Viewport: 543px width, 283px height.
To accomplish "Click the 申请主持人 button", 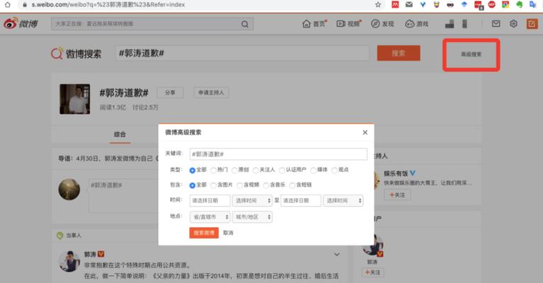I will pyautogui.click(x=211, y=93).
